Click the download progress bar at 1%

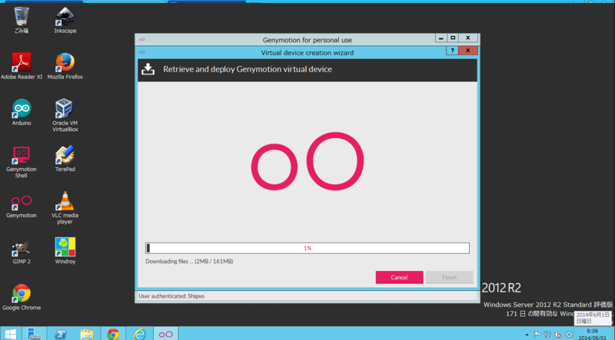coord(307,248)
